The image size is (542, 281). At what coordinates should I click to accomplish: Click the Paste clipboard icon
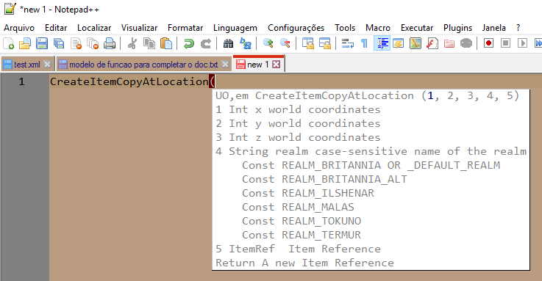coord(166,43)
